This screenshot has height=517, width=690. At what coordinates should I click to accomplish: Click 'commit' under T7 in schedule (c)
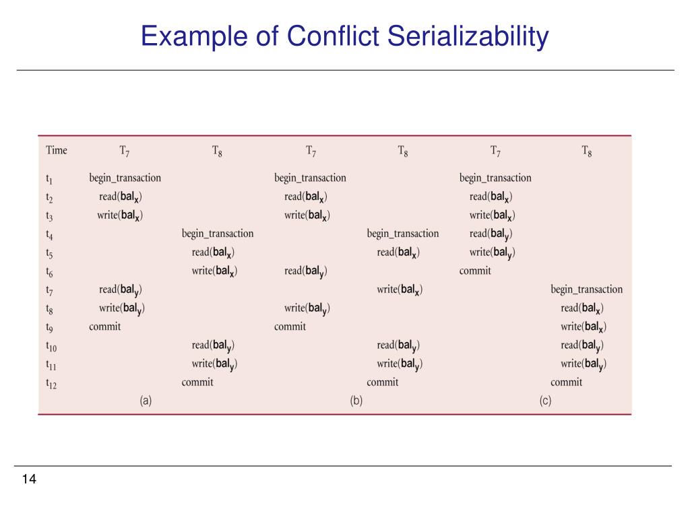(475, 271)
